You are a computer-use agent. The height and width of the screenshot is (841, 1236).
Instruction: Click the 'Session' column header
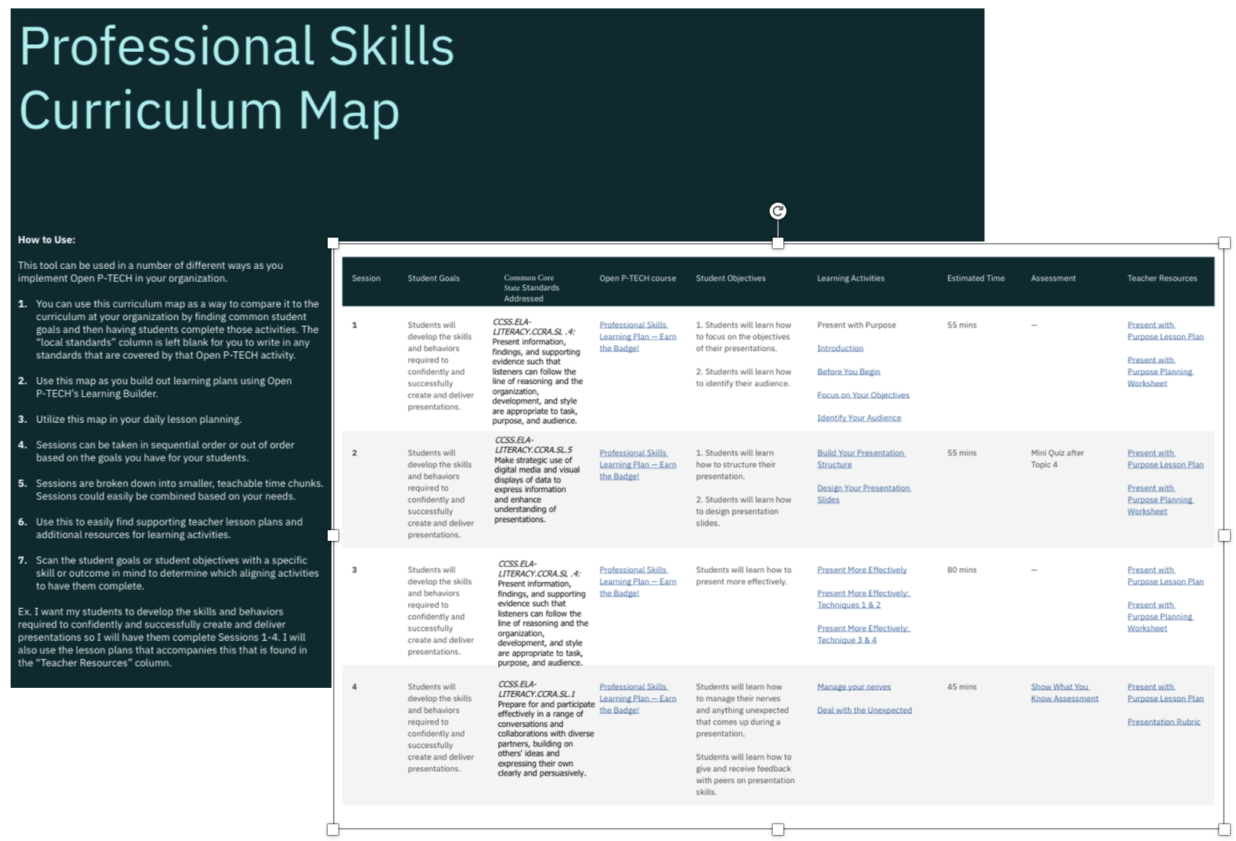[366, 278]
